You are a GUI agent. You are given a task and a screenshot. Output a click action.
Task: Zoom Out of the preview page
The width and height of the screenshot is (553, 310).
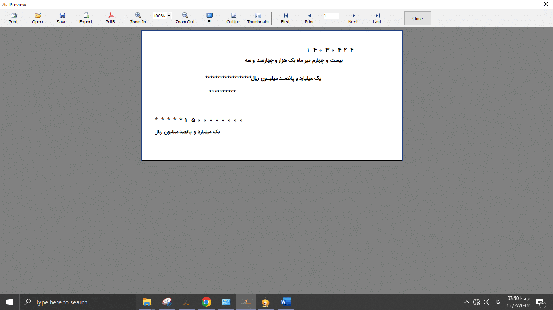[x=185, y=18]
